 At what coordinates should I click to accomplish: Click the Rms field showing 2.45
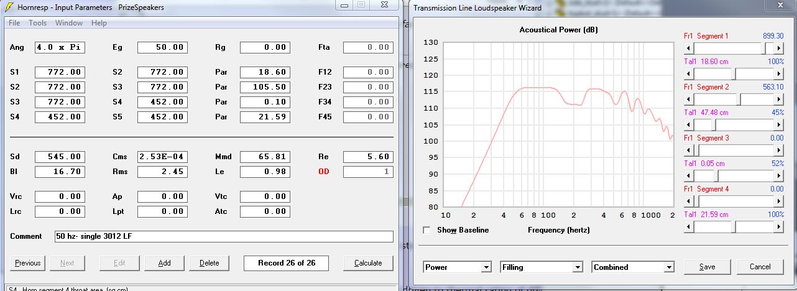tap(162, 172)
